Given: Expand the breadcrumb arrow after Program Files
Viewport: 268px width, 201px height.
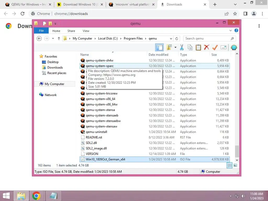Looking at the screenshot, I should pos(146,38).
